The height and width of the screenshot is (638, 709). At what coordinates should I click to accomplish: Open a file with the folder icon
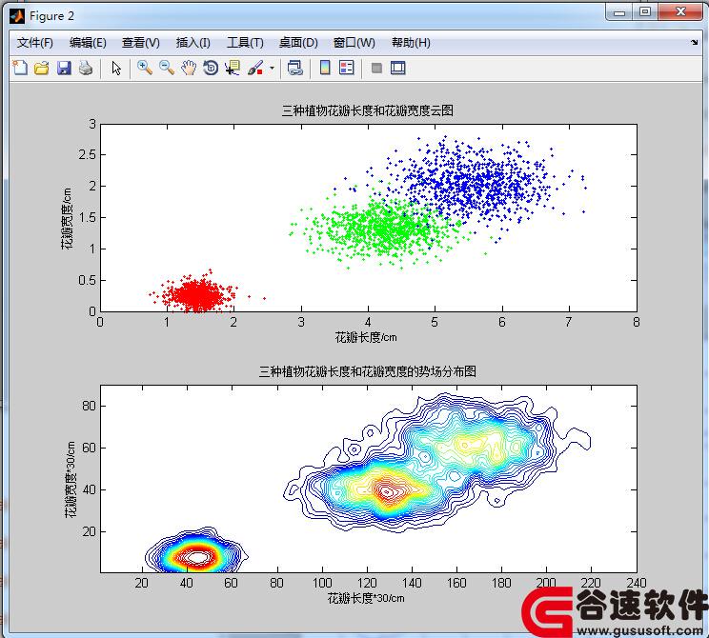42,69
